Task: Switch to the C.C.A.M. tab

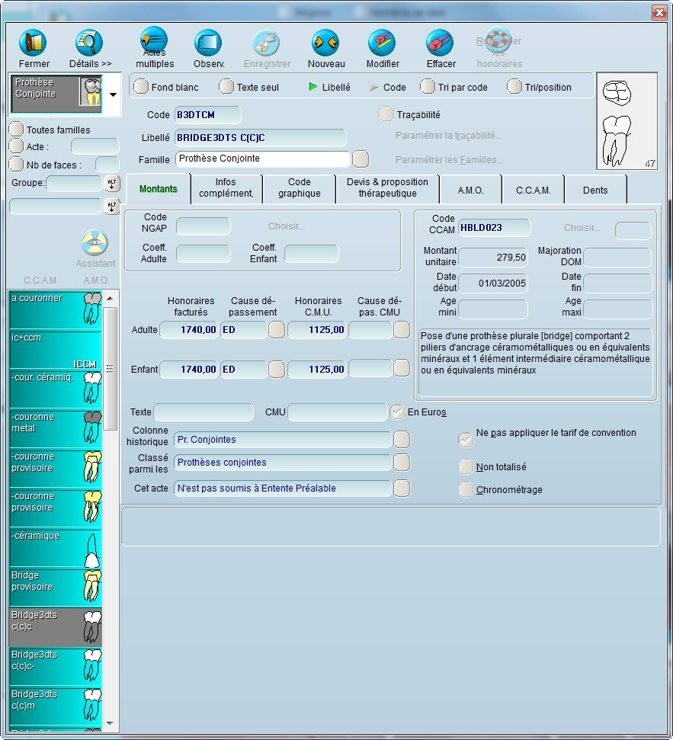Action: (533, 190)
